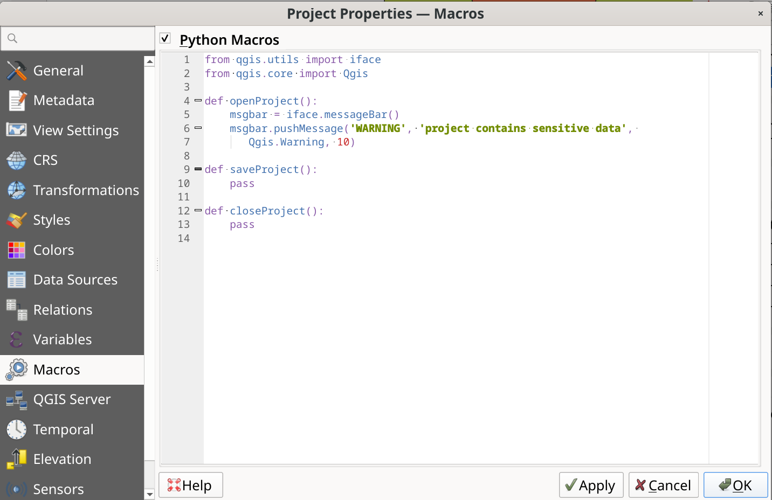Select the QGIS Server computers icon

tap(16, 400)
